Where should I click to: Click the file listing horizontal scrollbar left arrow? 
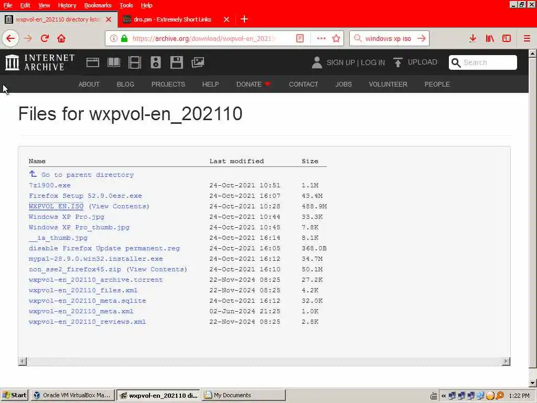[23, 361]
